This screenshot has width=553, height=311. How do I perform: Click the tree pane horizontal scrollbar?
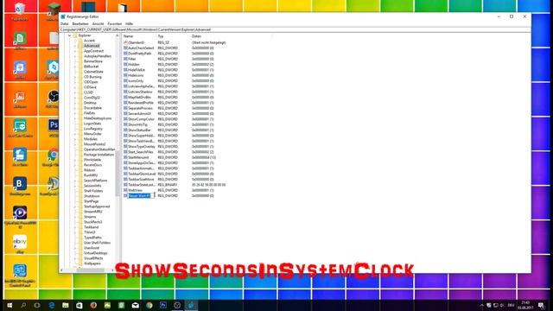click(90, 270)
